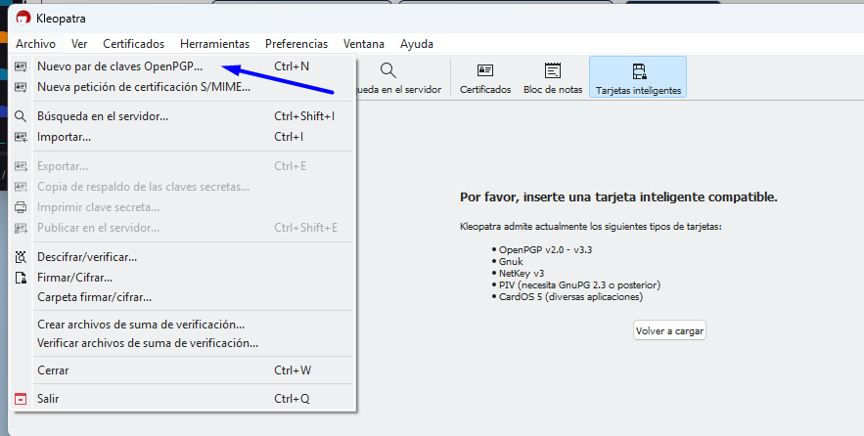This screenshot has width=864, height=436.
Task: Click the toolbar search magnifier icon
Action: tap(387, 70)
